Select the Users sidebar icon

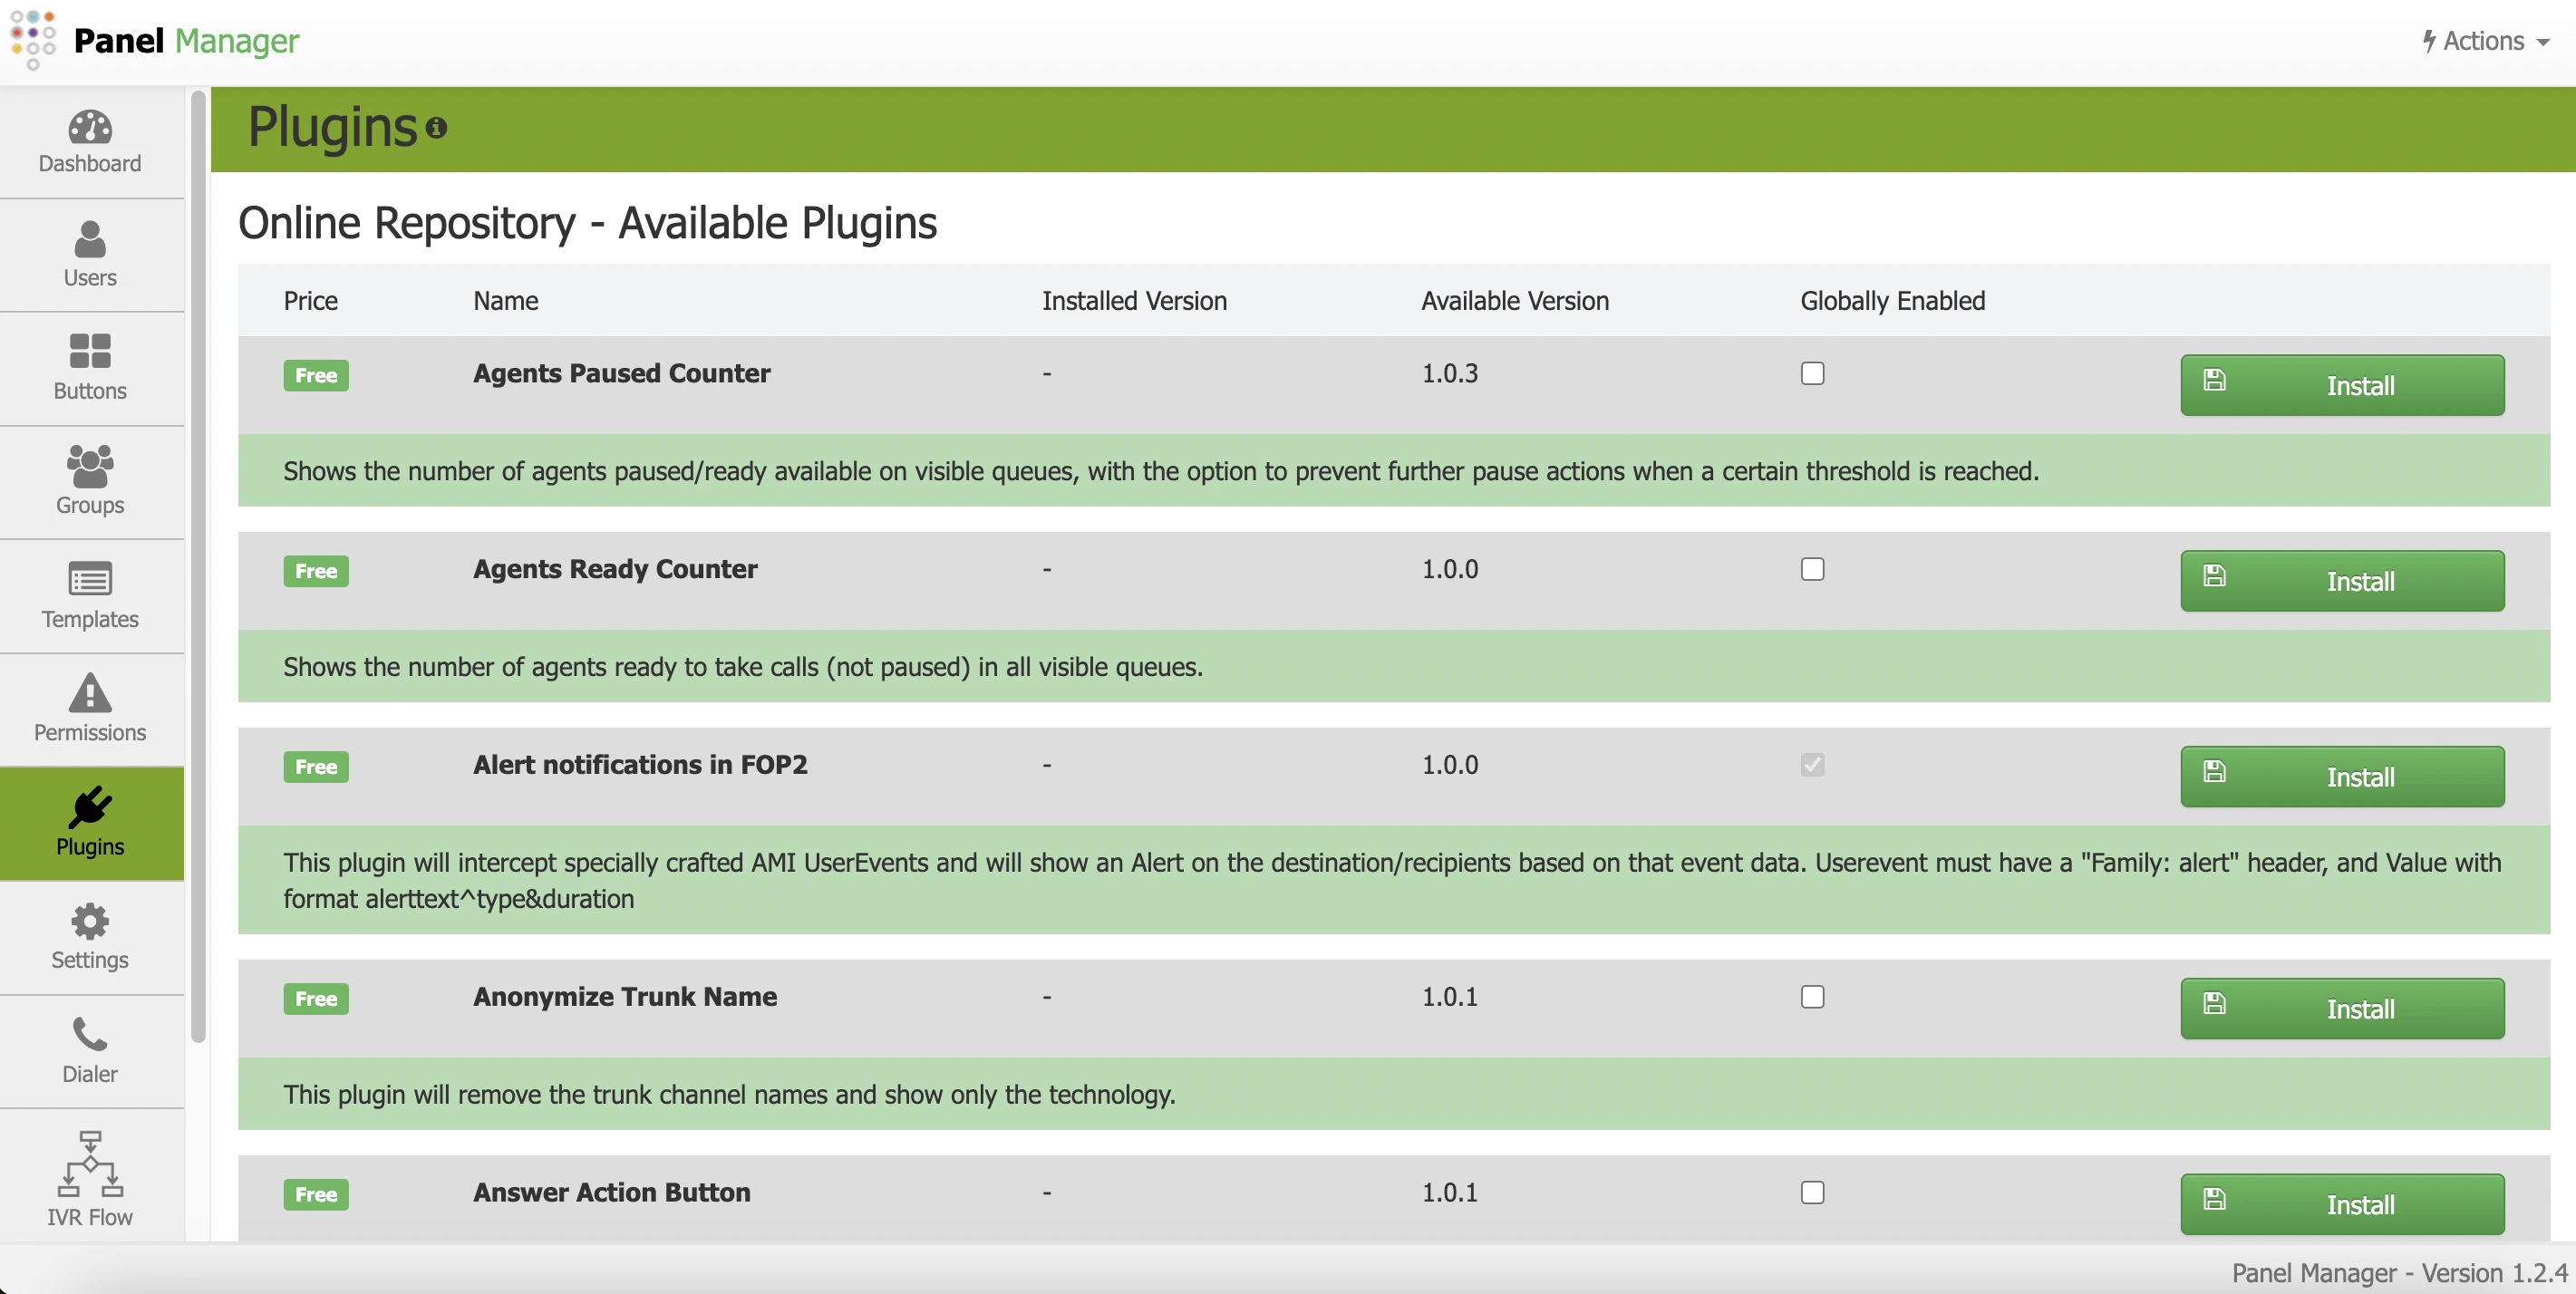(89, 255)
